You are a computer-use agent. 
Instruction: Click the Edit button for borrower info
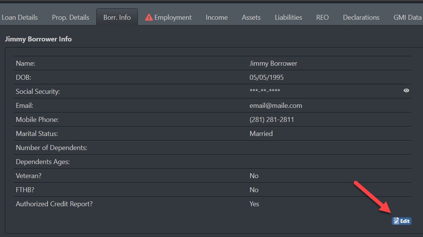401,221
